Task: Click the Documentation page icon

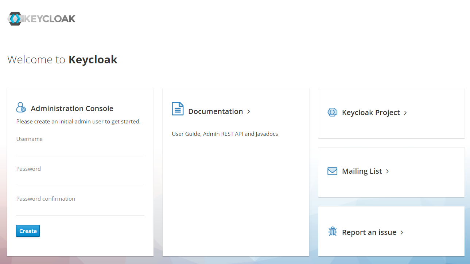Action: coord(178,109)
